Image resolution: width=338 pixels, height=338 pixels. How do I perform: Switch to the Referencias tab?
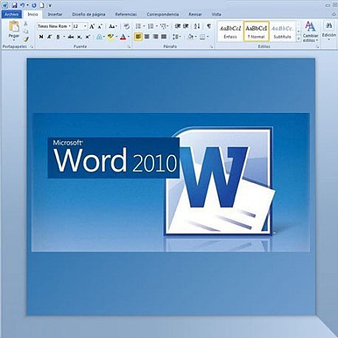(x=126, y=15)
